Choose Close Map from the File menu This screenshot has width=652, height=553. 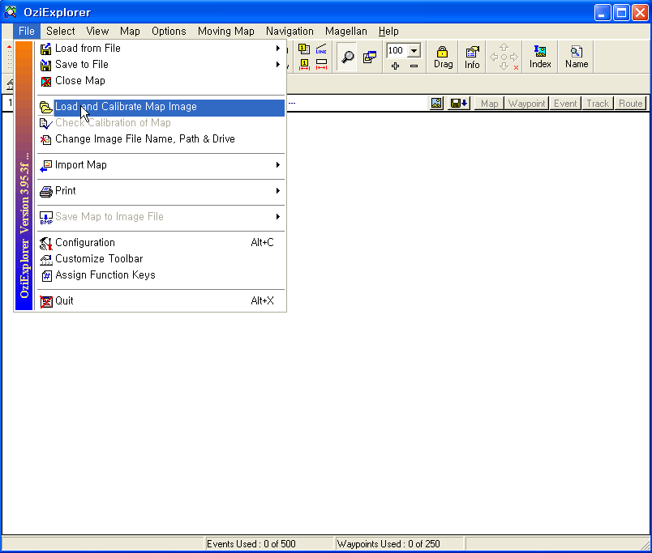pos(161,80)
